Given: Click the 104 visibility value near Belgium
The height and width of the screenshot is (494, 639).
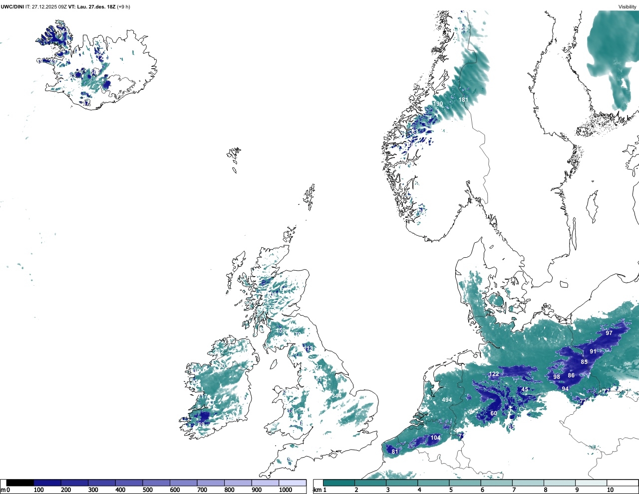Looking at the screenshot, I should pos(435,438).
